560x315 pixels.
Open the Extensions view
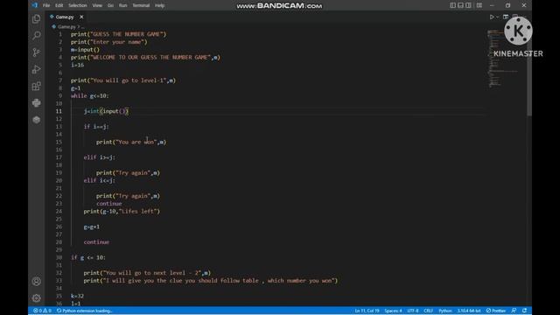36,86
